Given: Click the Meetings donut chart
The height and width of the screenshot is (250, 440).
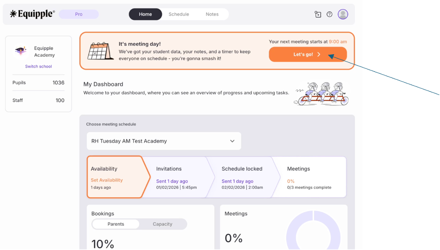Looking at the screenshot, I should point(313,230).
